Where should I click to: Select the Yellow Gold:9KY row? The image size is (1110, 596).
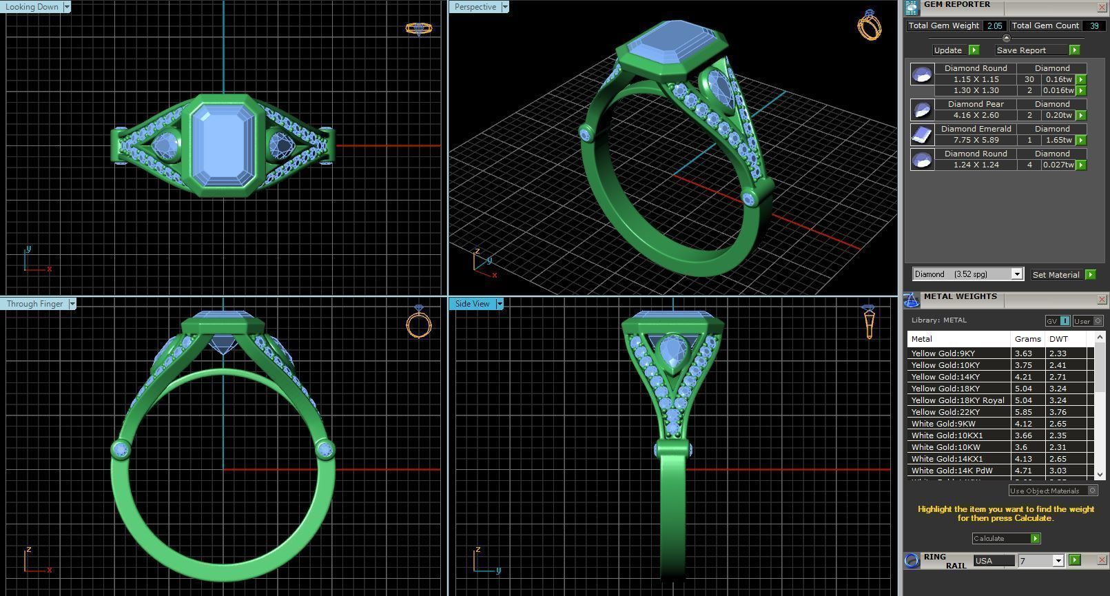(1000, 353)
